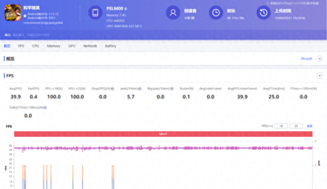
Task: Click the FPS threshold field showing 18
Action: 281,126
